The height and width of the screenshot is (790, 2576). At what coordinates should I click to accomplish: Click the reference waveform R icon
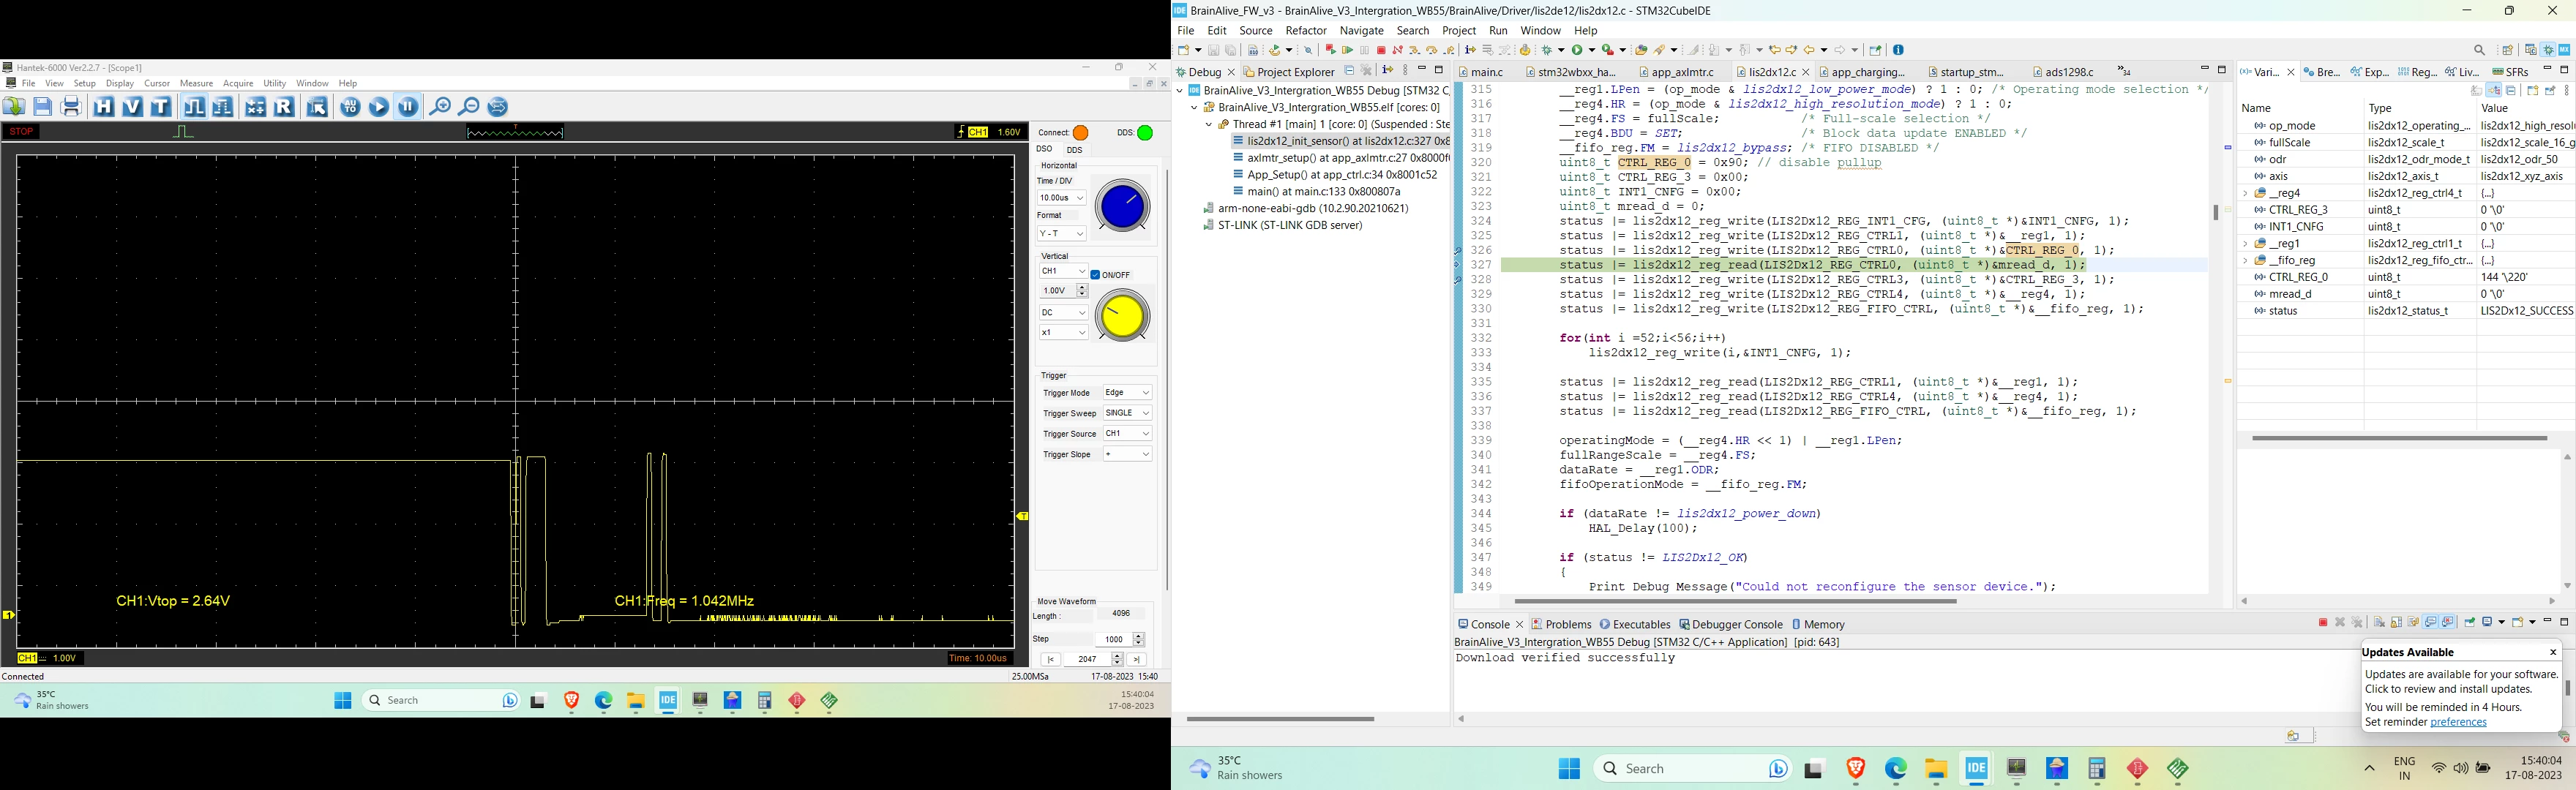tap(284, 106)
